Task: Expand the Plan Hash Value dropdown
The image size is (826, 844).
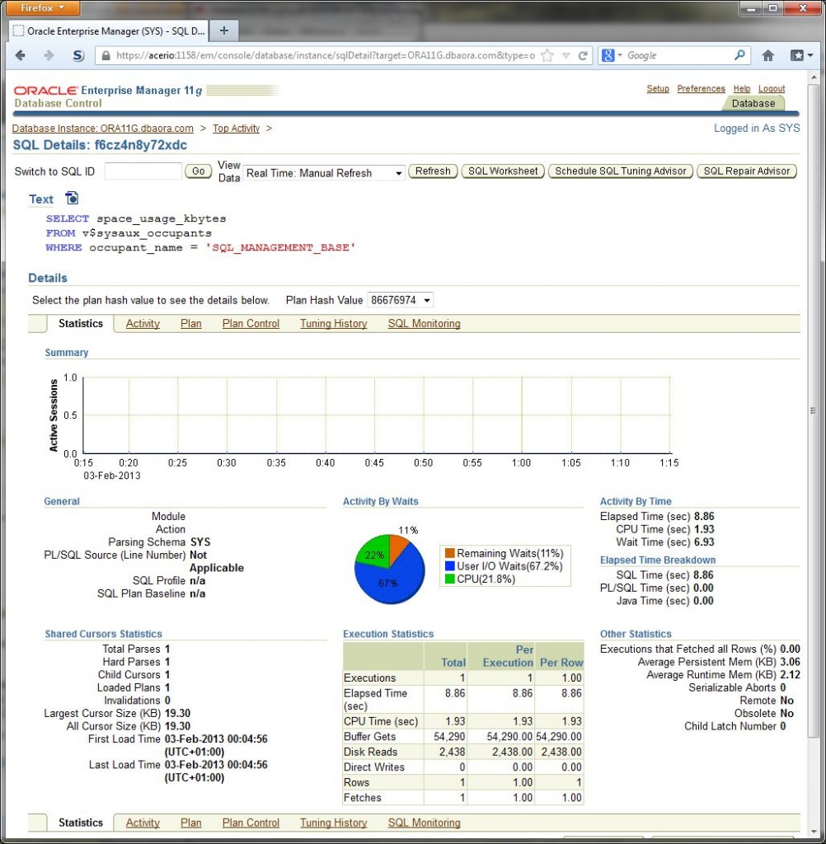Action: (x=400, y=300)
